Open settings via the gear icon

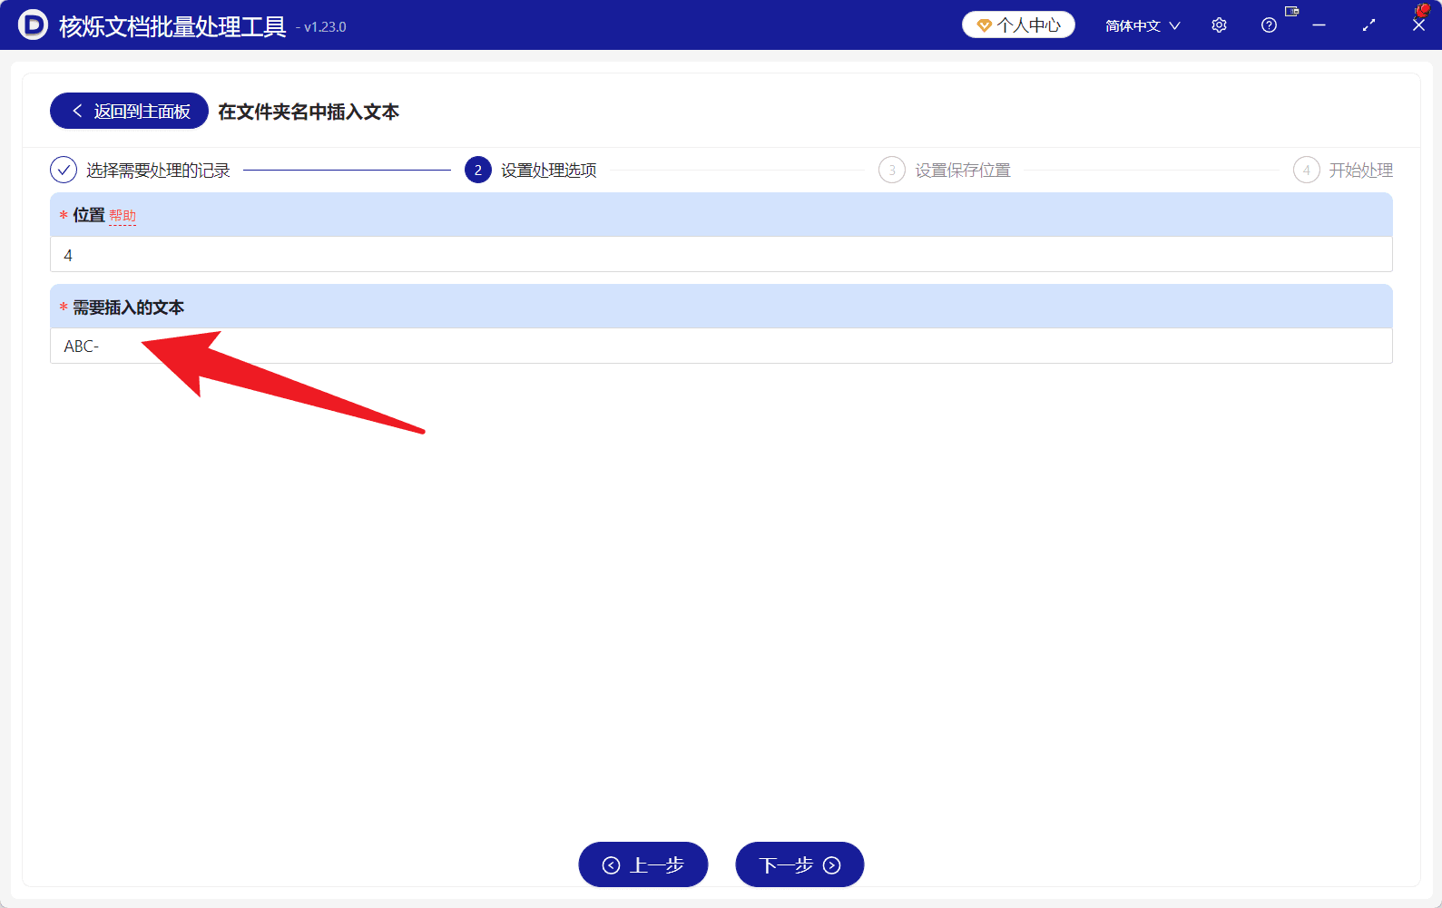point(1219,25)
